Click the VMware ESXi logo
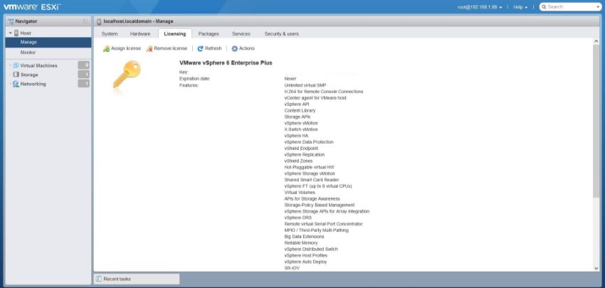 coord(33,6)
